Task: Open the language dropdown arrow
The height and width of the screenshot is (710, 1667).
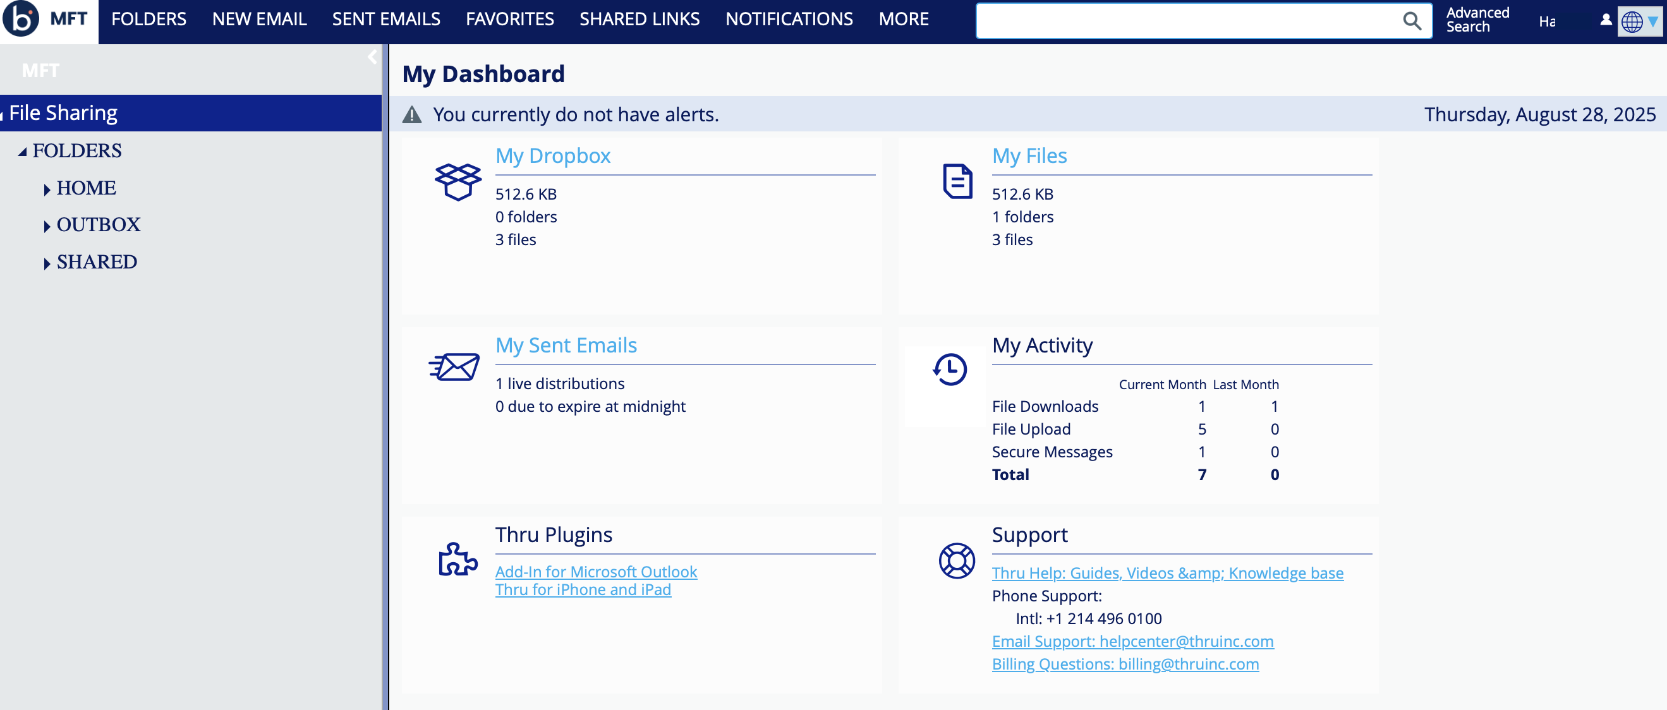Action: 1654,21
